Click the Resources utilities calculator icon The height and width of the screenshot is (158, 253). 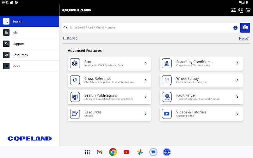(75, 114)
